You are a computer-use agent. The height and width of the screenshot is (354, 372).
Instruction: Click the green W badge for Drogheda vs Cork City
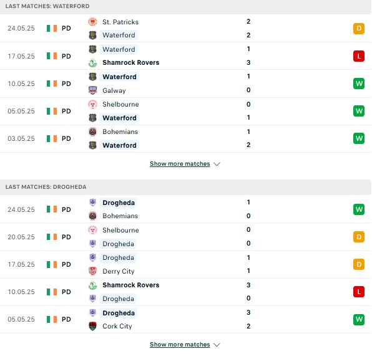pyautogui.click(x=359, y=319)
